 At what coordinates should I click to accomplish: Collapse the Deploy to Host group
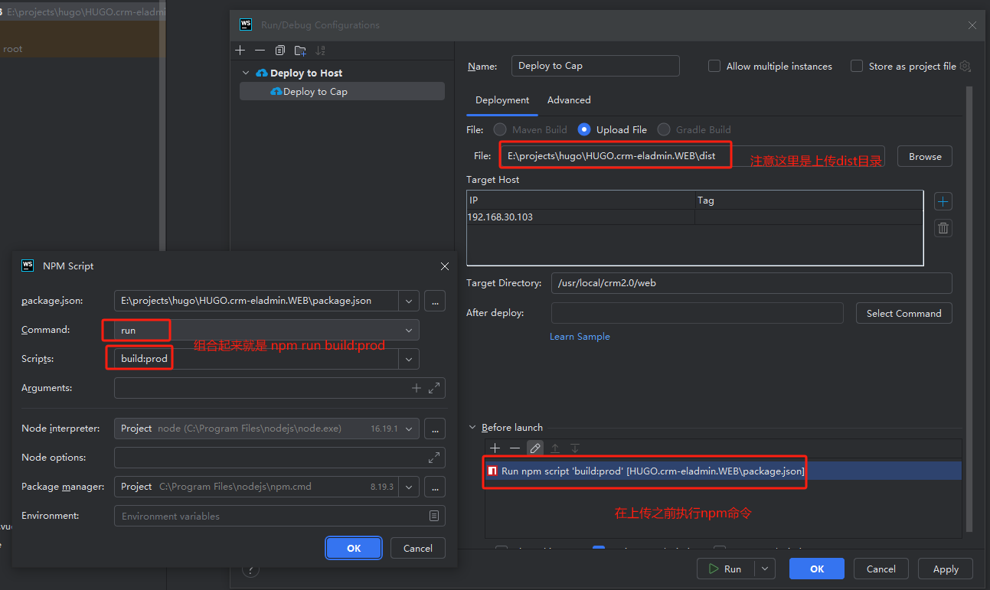246,73
